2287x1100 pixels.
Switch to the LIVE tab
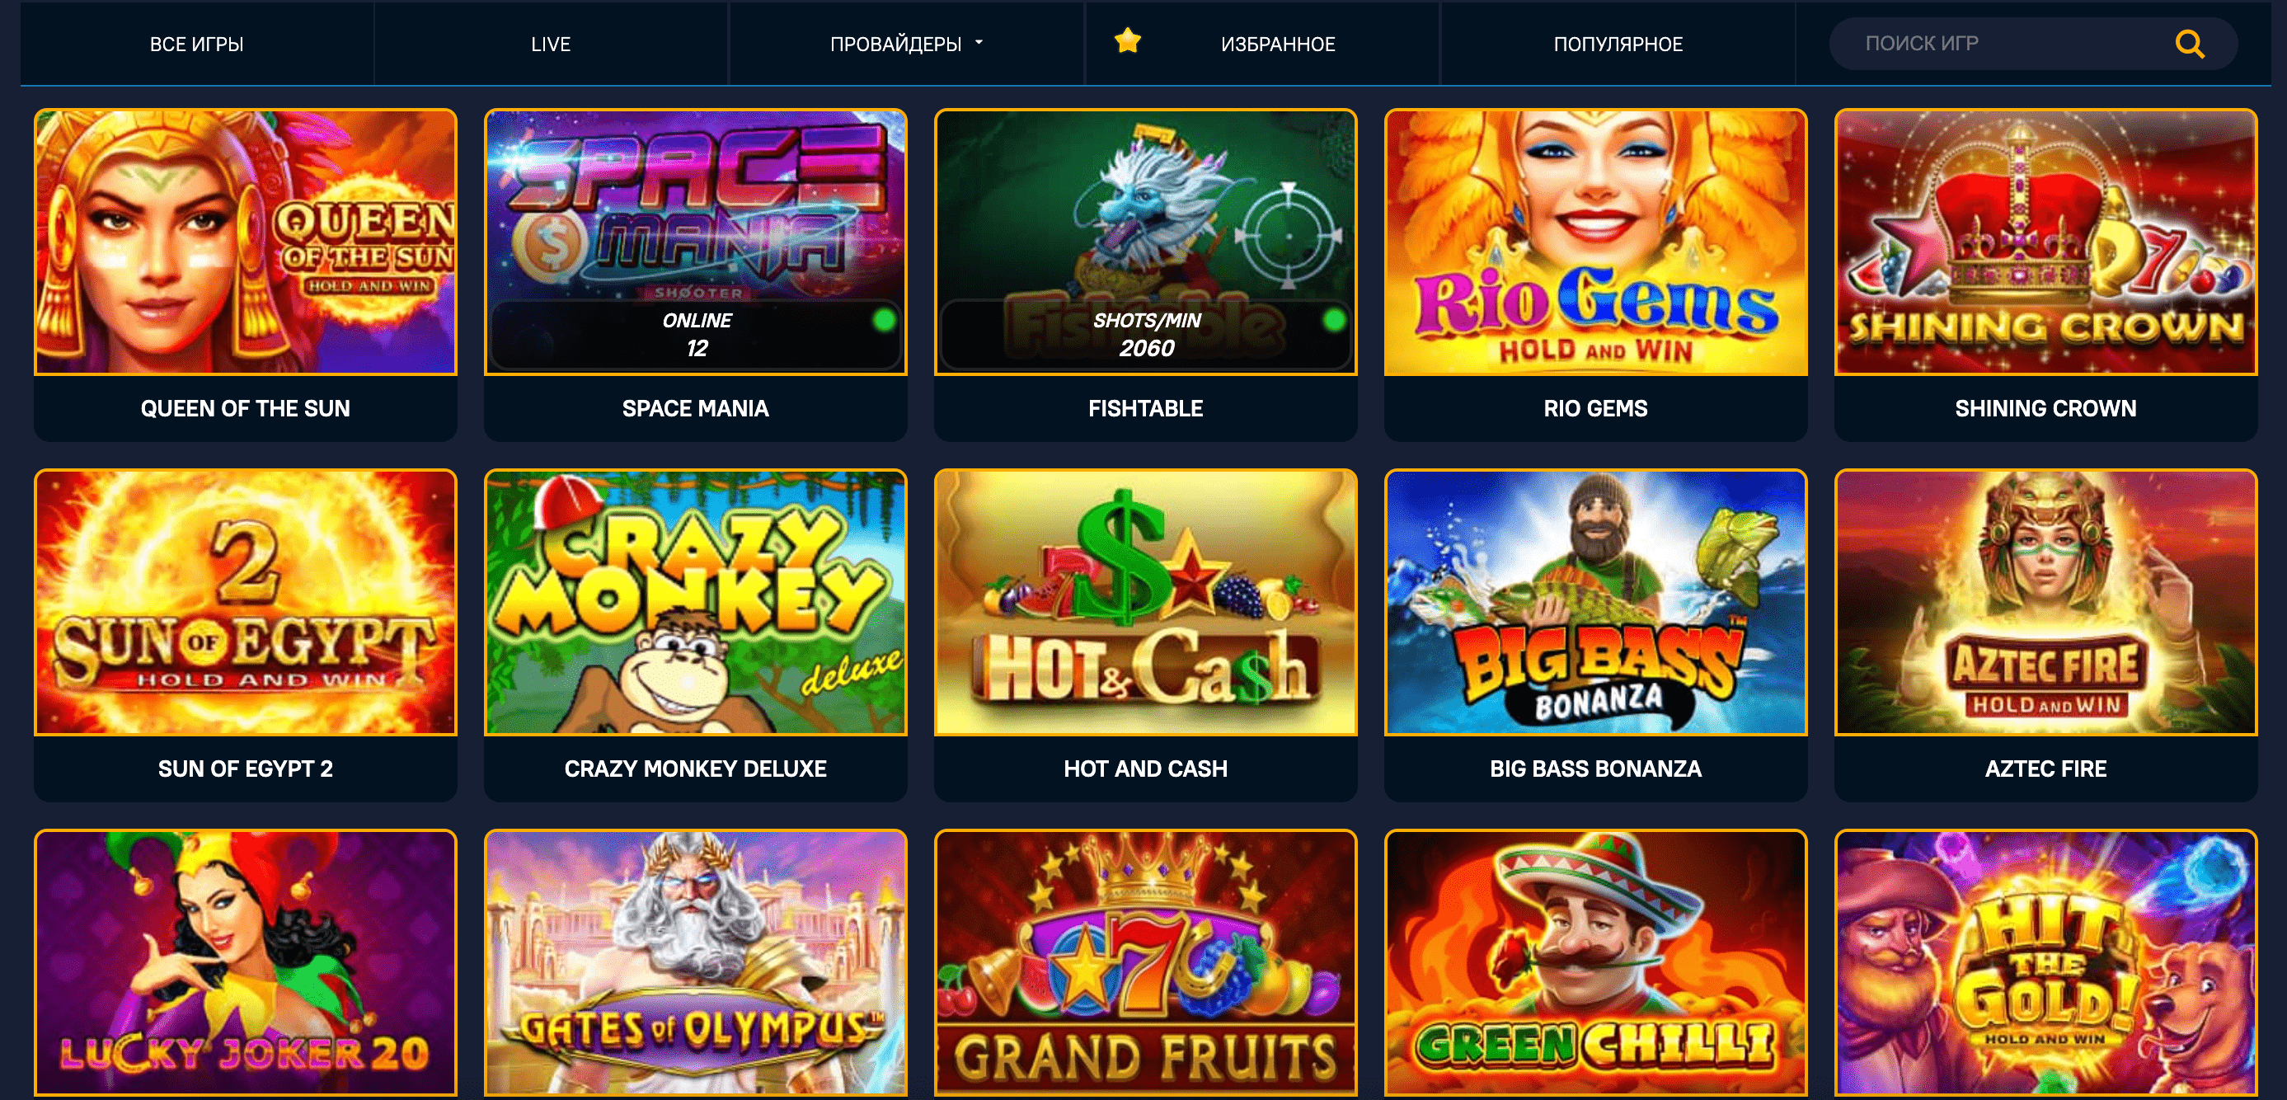(551, 44)
